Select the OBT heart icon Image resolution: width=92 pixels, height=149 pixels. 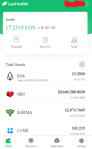(x=10, y=94)
